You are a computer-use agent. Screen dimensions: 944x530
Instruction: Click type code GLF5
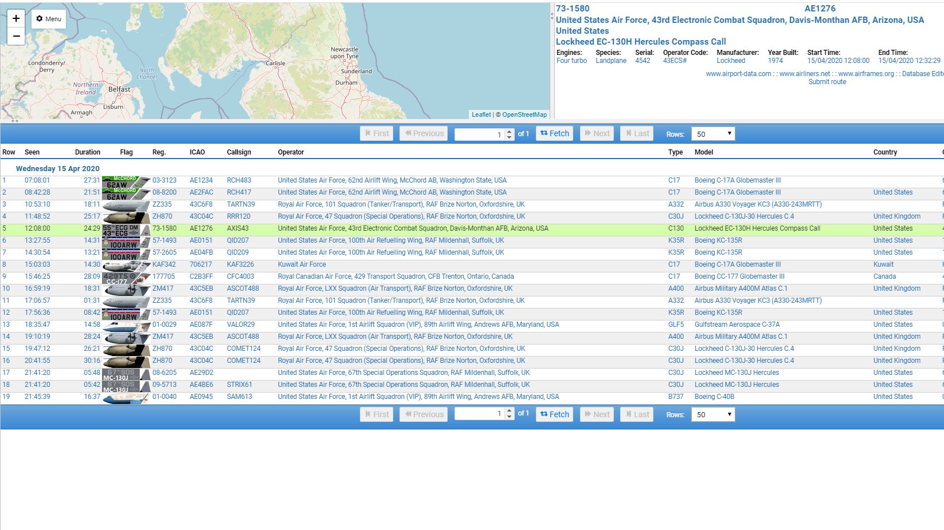(676, 325)
